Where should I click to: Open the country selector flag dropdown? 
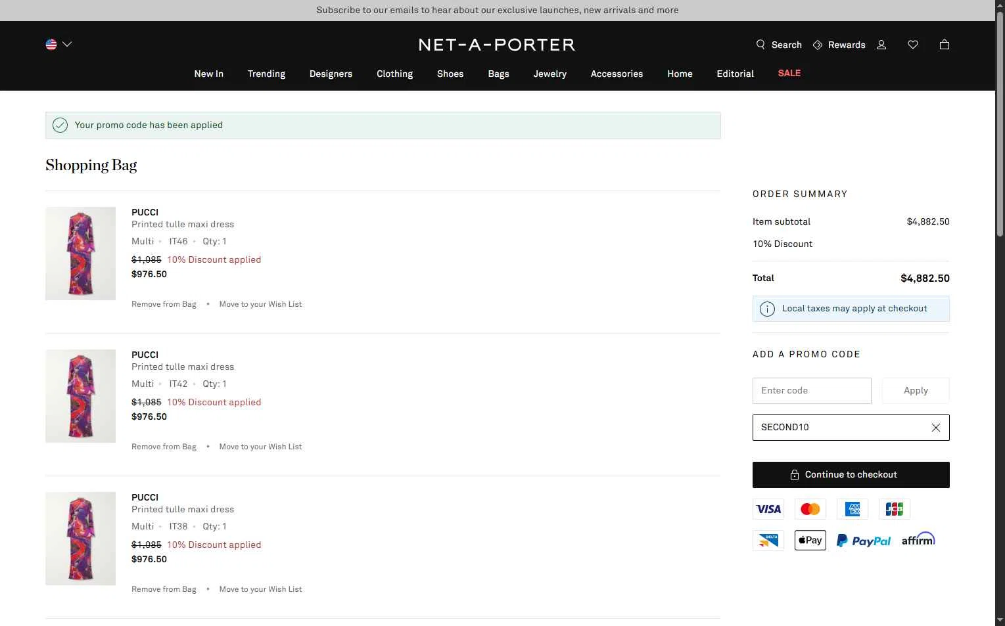tap(58, 45)
